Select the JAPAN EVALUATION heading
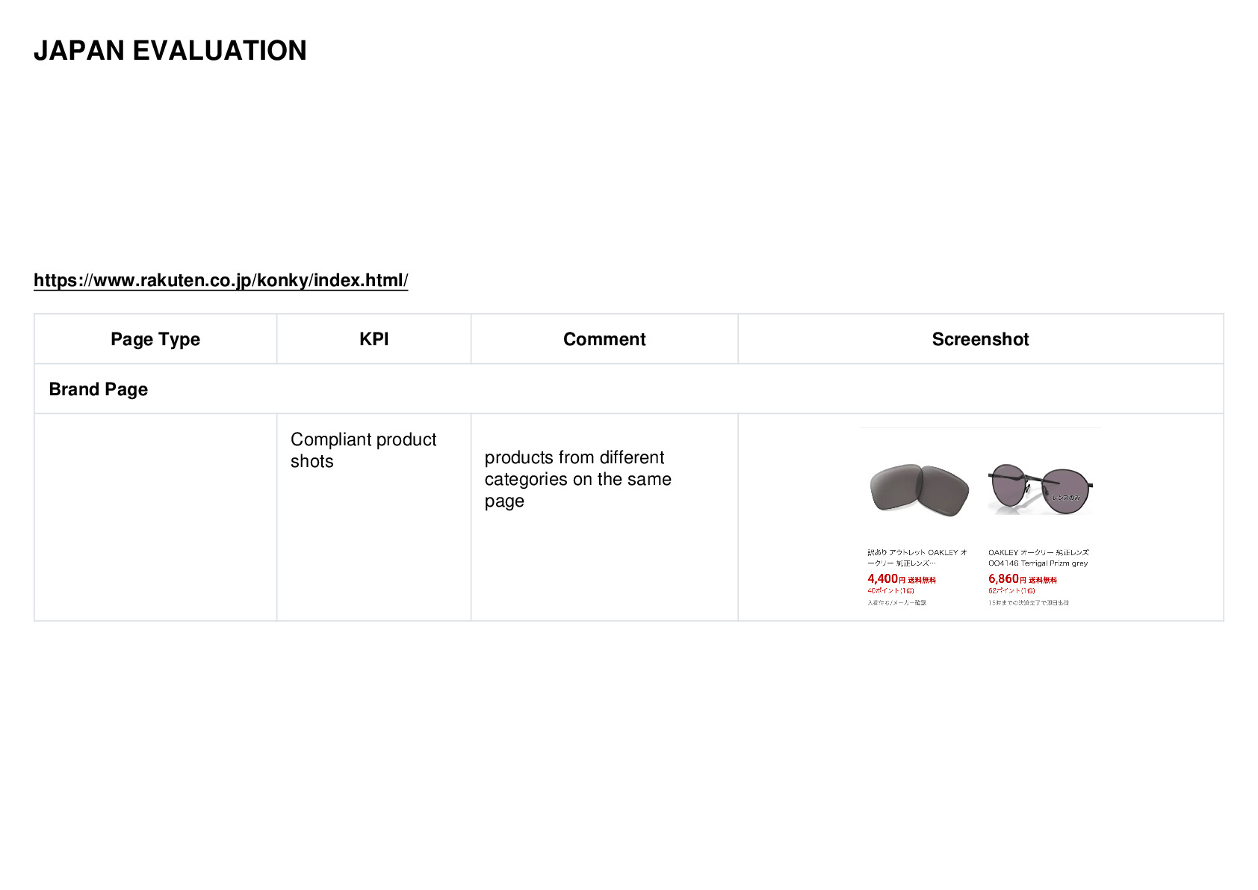The height and width of the screenshot is (890, 1258). click(170, 51)
